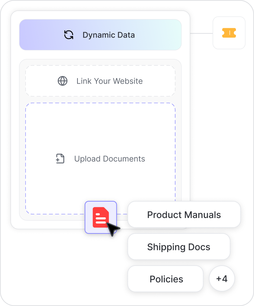Viewport: 254px width, 306px height.
Task: Click the yellow ticket icon
Action: point(229,33)
